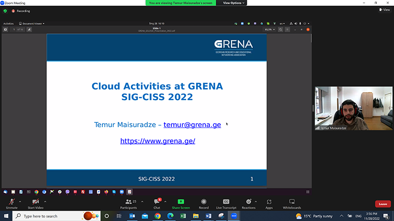
Task: Open Cortana circle on taskbar
Action: coord(107,216)
